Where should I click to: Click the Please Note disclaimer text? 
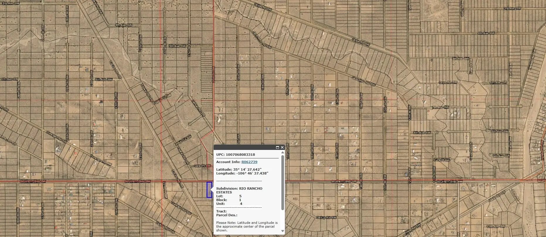click(246, 226)
